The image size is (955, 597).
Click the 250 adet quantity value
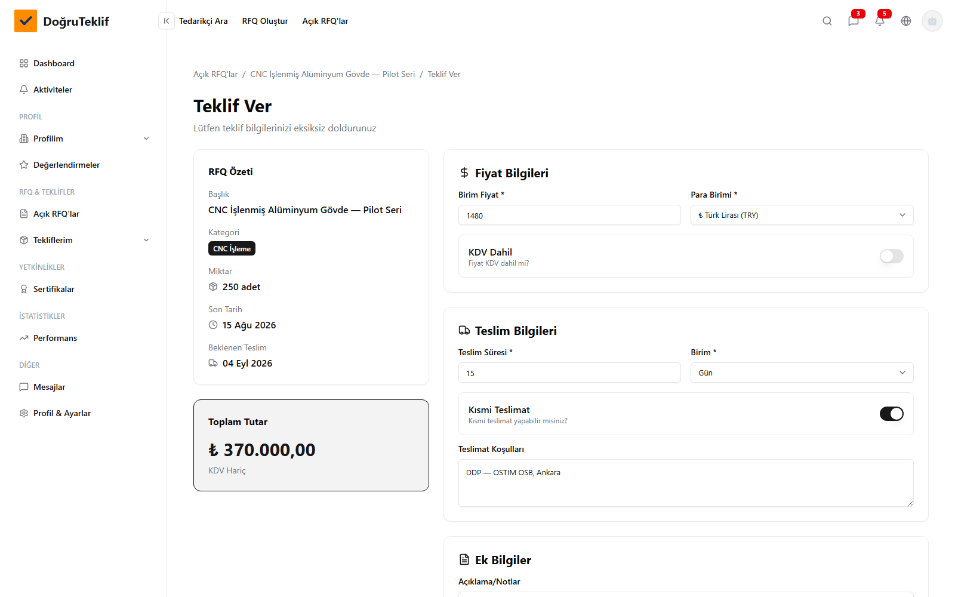(x=242, y=287)
